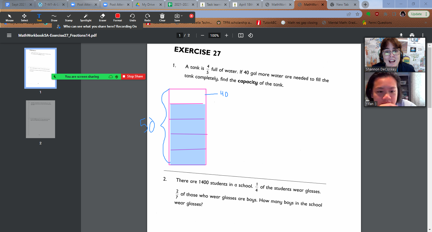
Task: Open the Stamp annotation tool
Action: click(69, 18)
